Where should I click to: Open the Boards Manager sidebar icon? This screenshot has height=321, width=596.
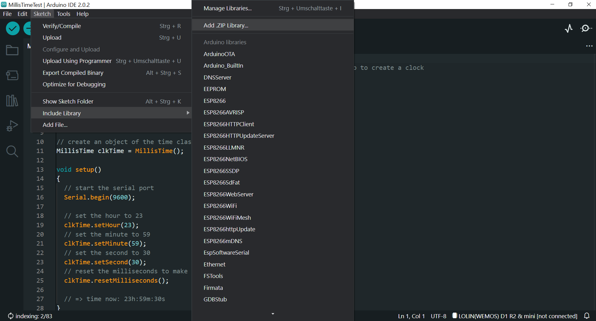(x=12, y=75)
